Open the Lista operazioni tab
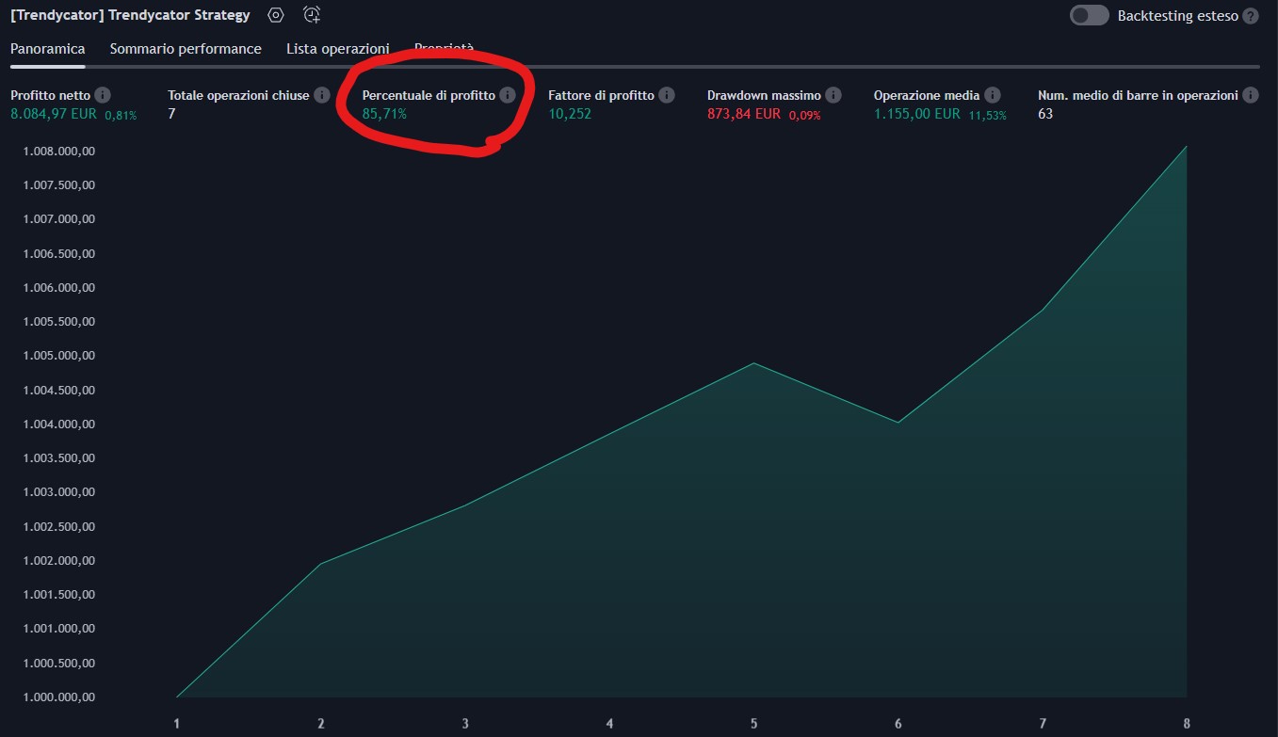 coord(337,49)
